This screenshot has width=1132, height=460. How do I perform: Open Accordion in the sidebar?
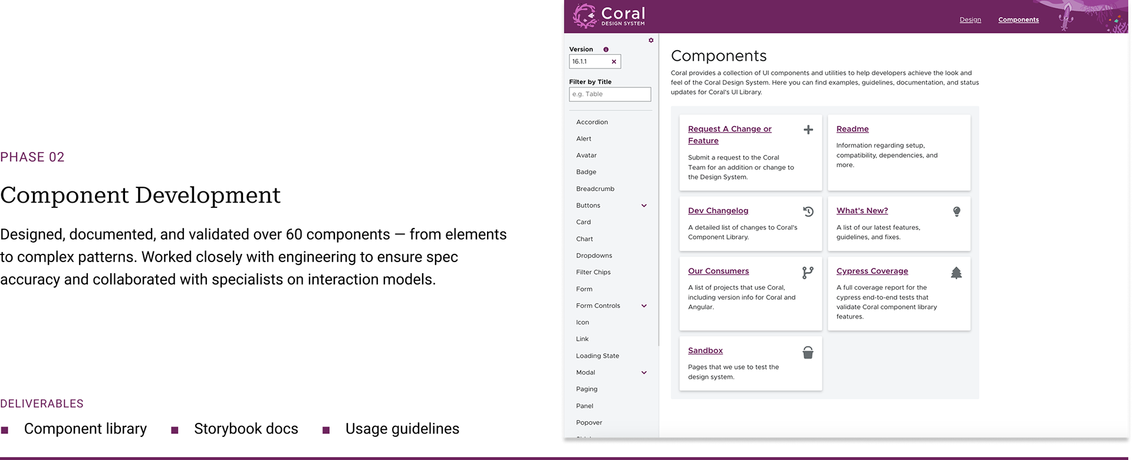click(592, 122)
